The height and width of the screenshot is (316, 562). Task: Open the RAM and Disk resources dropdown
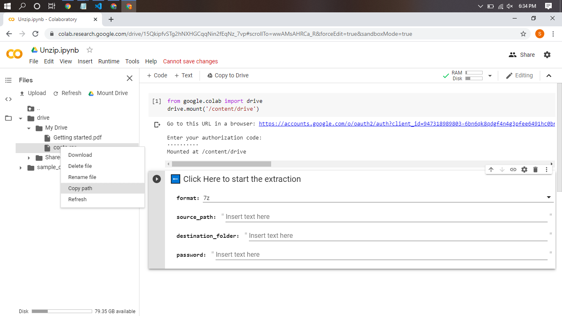point(490,76)
